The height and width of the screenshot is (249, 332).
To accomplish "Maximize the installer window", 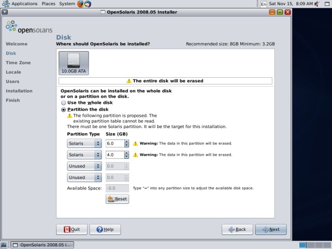I will point(280,12).
